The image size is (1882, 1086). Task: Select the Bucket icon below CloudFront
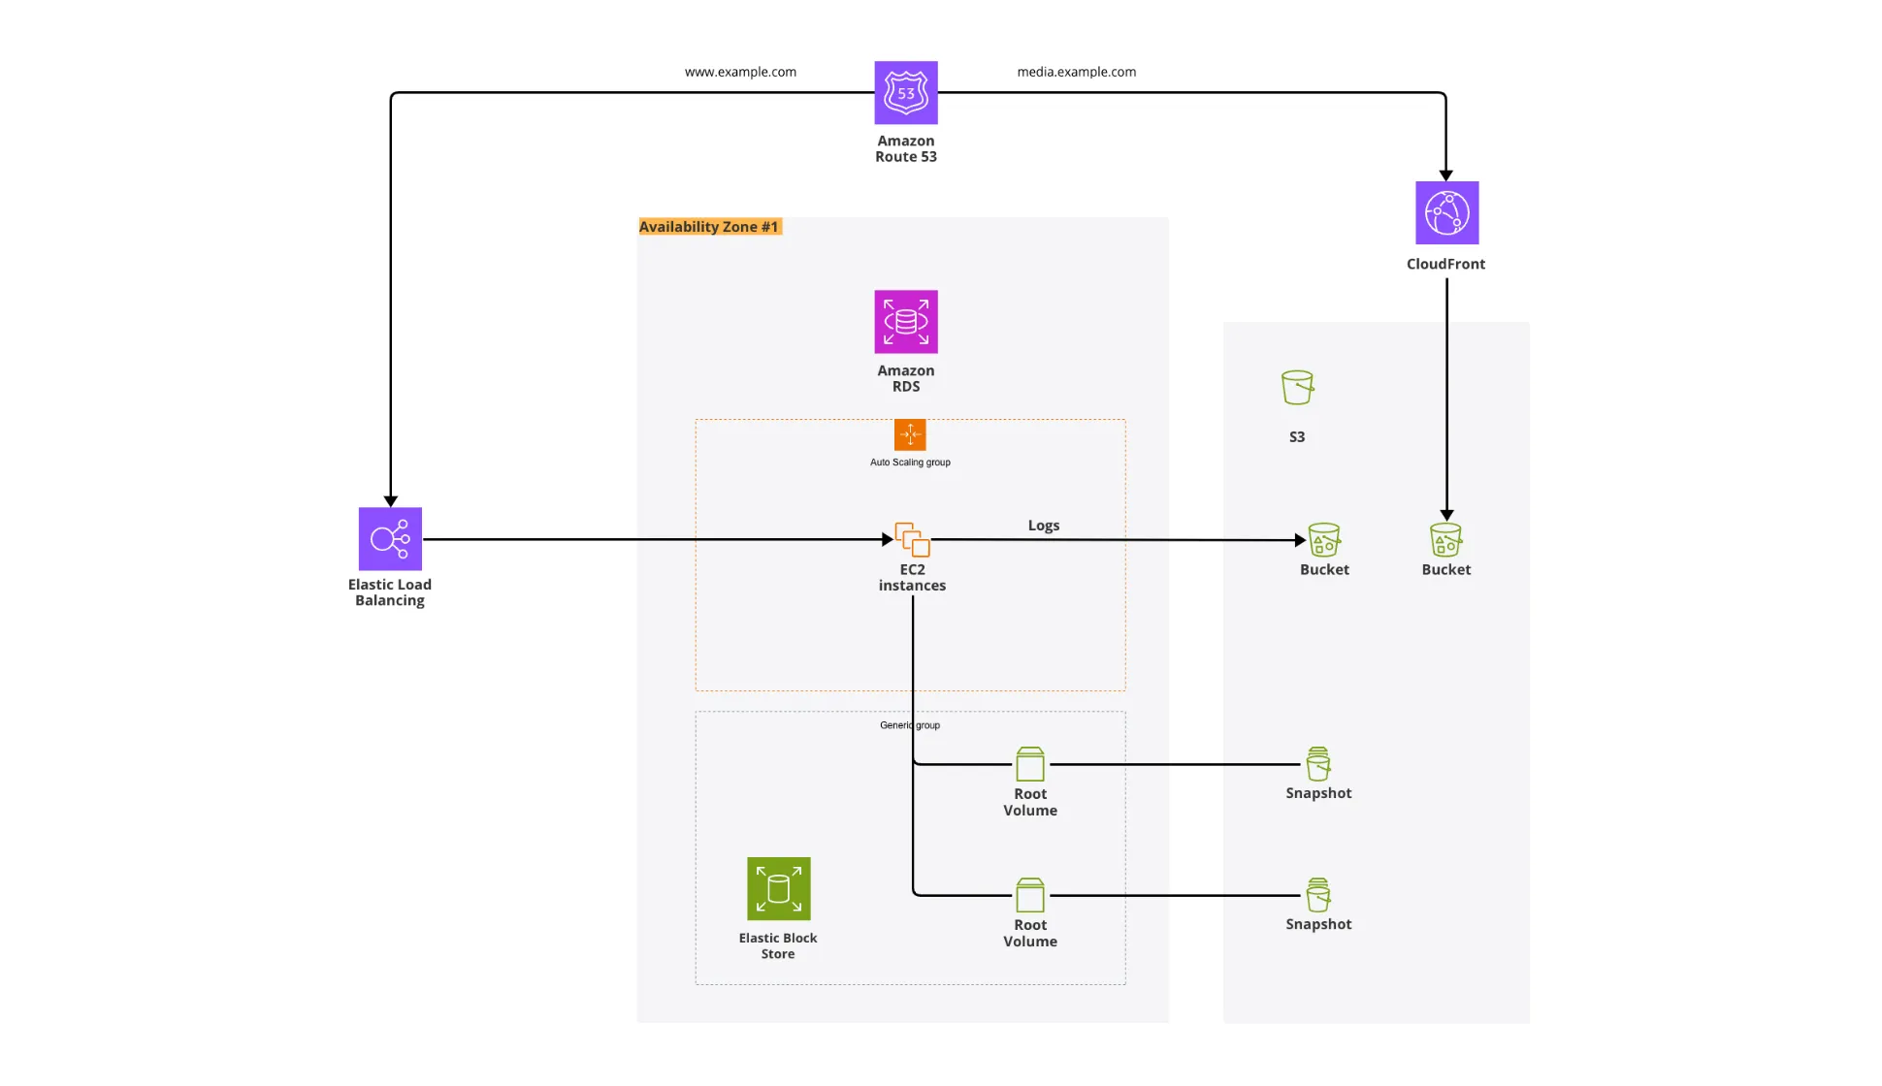point(1445,540)
